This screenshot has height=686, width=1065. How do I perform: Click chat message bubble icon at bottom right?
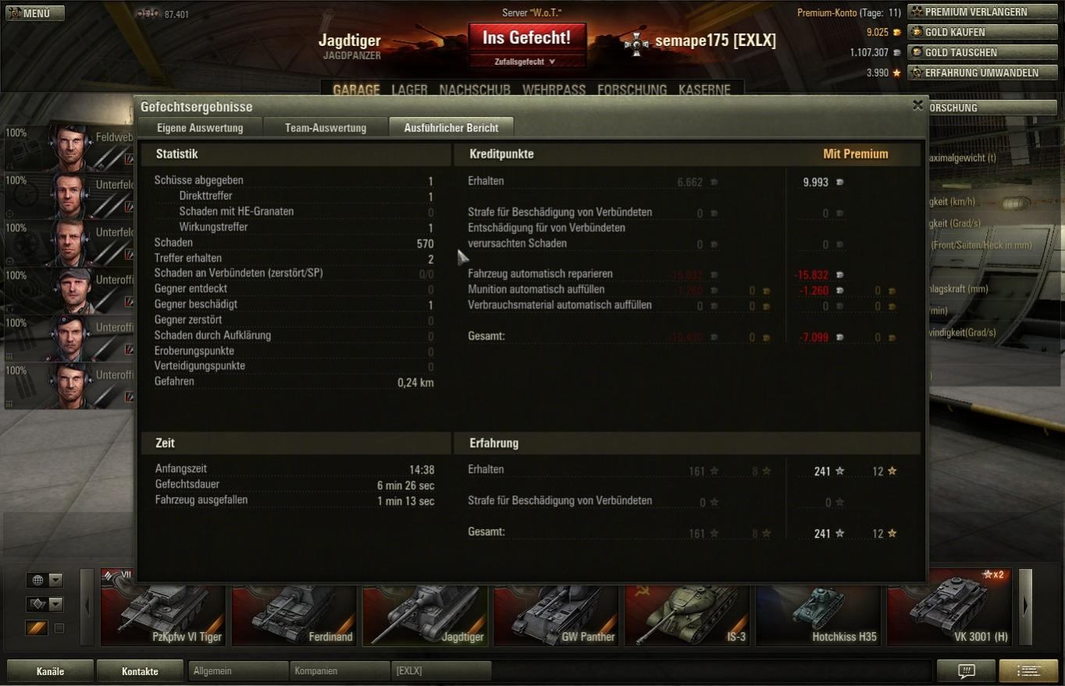(x=966, y=670)
